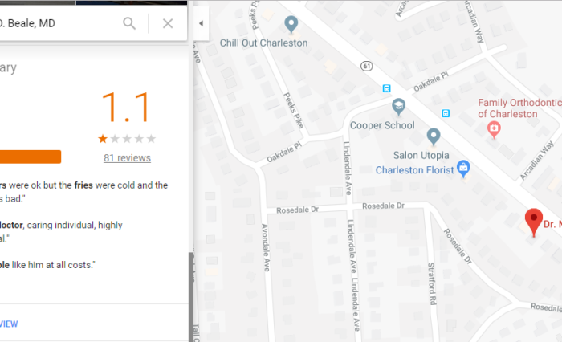Click the Cooper School label
The height and width of the screenshot is (342, 562).
coord(382,125)
